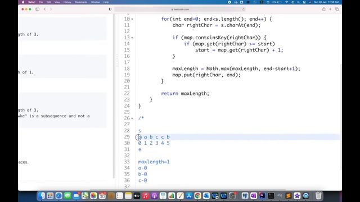The height and width of the screenshot is (202, 360).
Task: Click the '0 1 2 3 4 5' index line
Action: click(x=154, y=143)
